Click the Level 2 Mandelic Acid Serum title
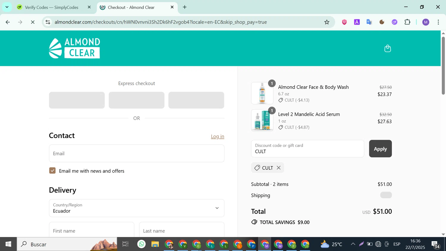This screenshot has height=251, width=446. pos(309,114)
